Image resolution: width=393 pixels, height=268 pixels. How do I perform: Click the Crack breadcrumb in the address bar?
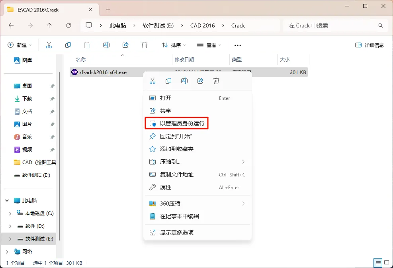pos(238,25)
